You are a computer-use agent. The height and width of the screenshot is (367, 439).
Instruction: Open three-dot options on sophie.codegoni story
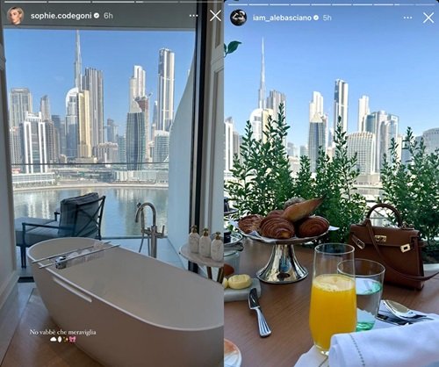tap(193, 16)
